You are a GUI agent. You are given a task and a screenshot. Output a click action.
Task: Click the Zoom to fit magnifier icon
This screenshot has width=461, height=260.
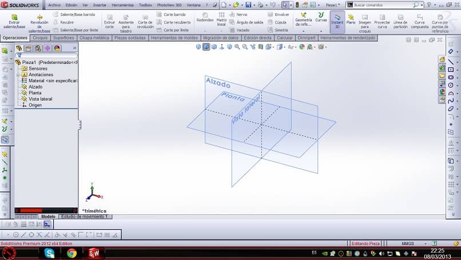click(x=237, y=47)
